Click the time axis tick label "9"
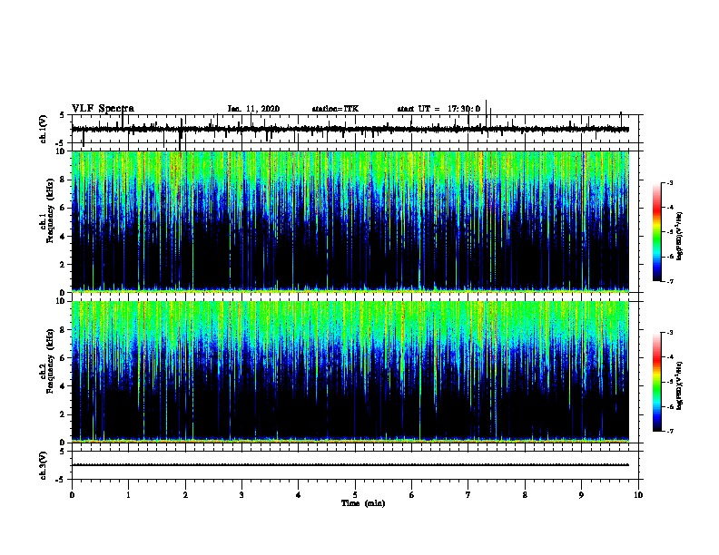The width and height of the screenshot is (719, 555). pyautogui.click(x=581, y=495)
